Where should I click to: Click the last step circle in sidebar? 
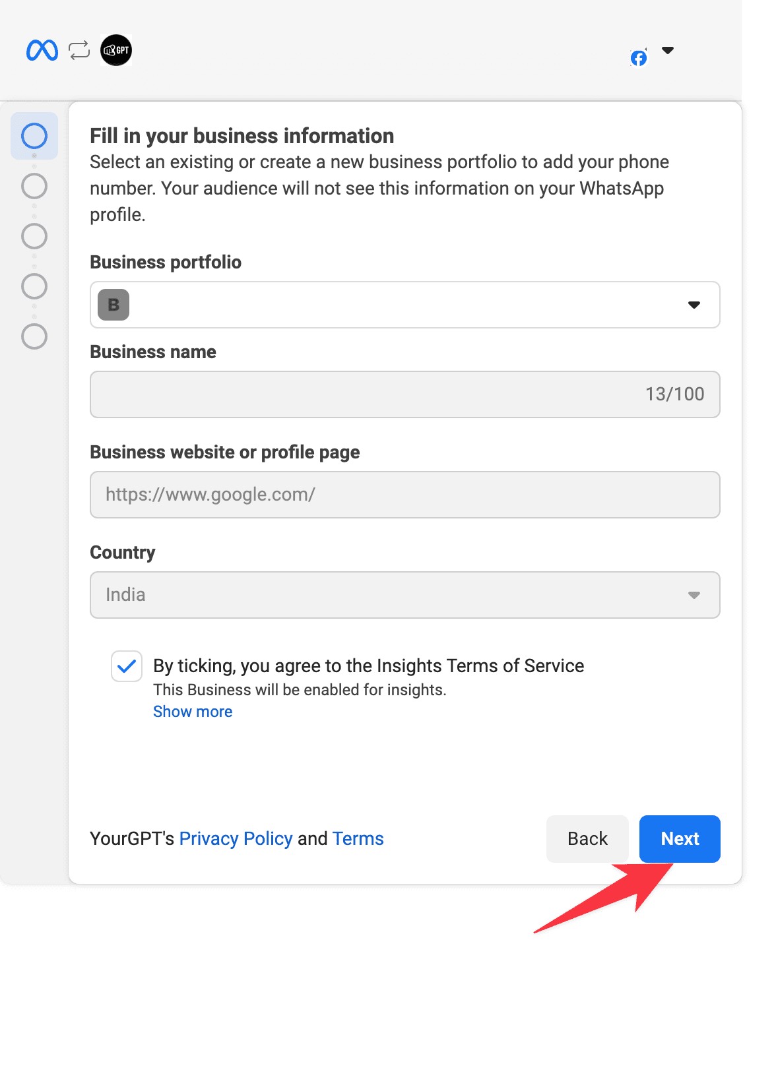tap(34, 337)
